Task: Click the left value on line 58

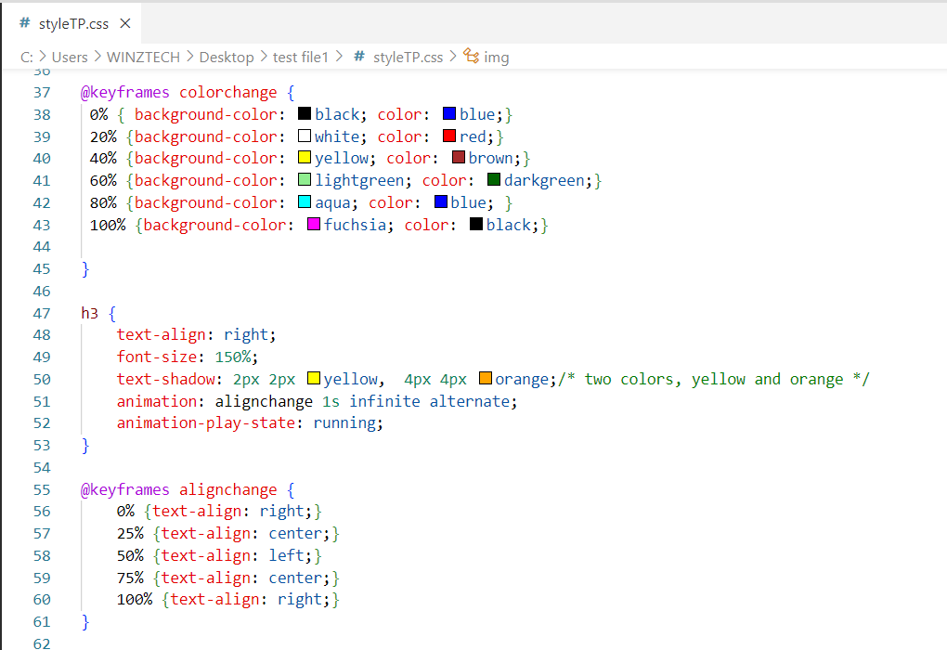Action: point(286,556)
